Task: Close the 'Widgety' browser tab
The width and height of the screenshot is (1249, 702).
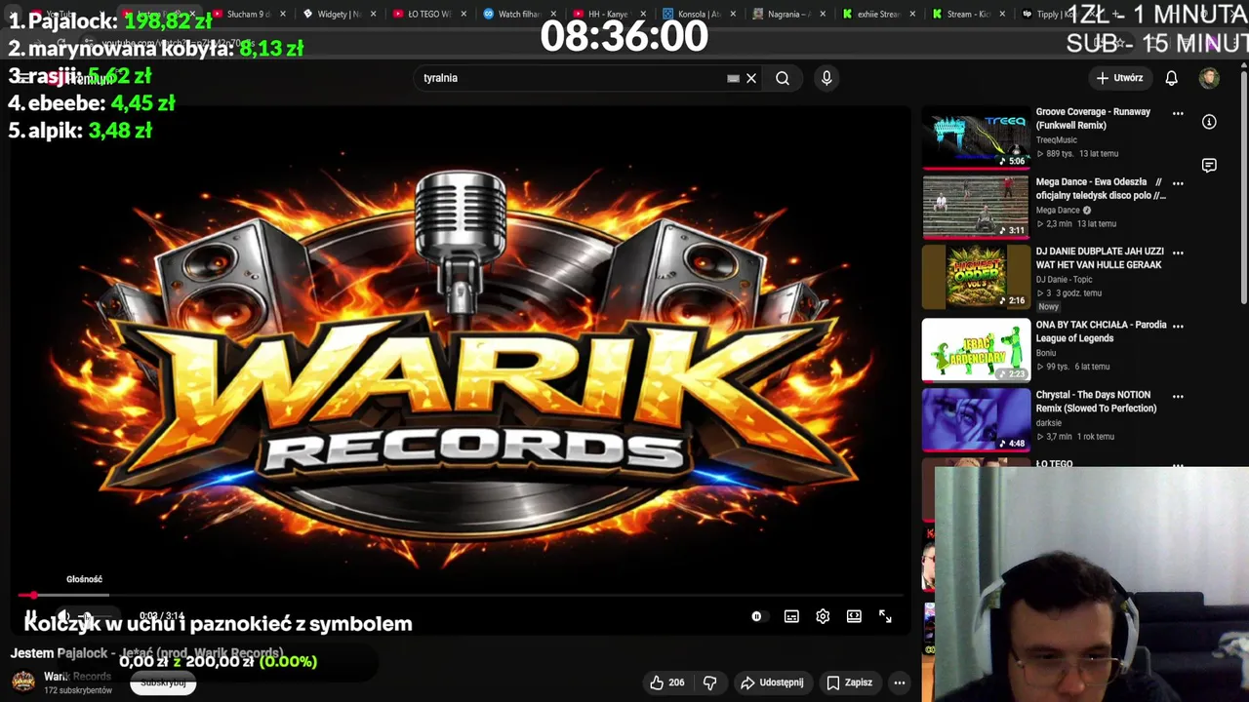Action: pos(374,14)
